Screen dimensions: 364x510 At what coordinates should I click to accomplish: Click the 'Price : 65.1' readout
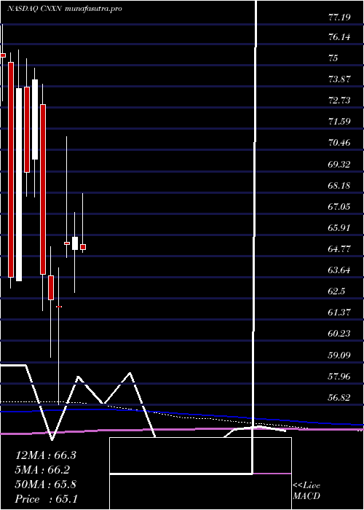46,499
